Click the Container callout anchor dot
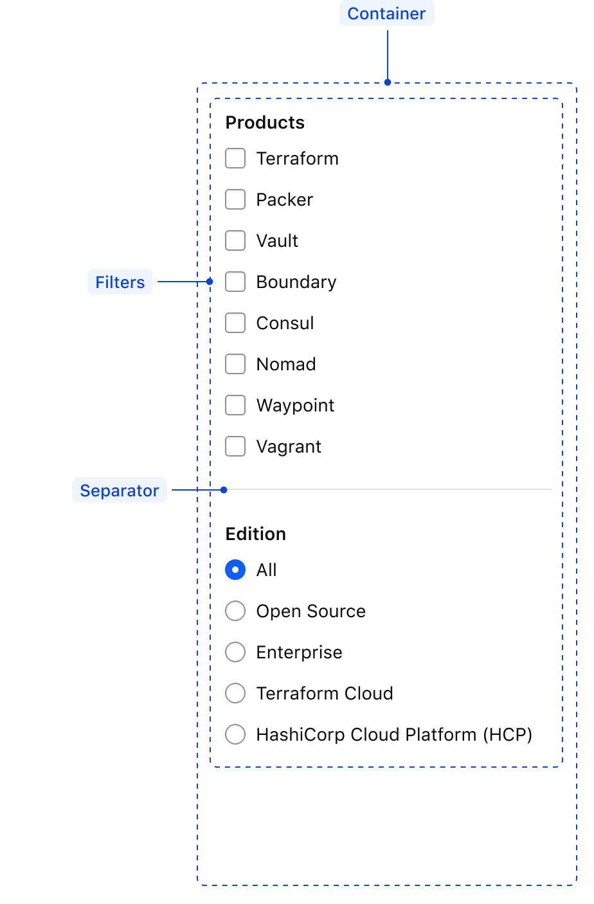The width and height of the screenshot is (594, 904). point(387,82)
